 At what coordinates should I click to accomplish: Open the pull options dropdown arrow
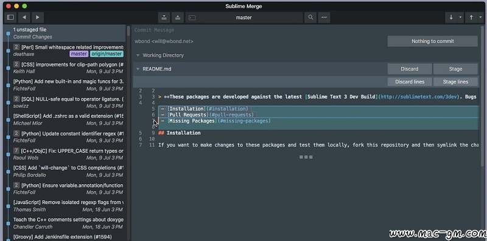tap(460, 18)
